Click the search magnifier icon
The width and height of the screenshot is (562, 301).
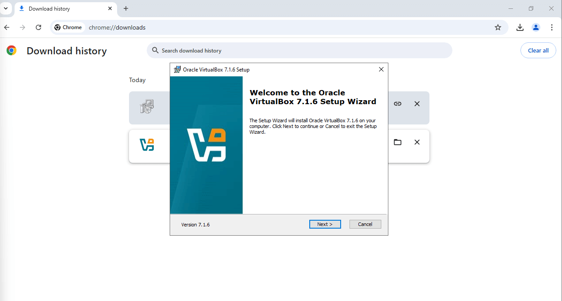click(155, 50)
